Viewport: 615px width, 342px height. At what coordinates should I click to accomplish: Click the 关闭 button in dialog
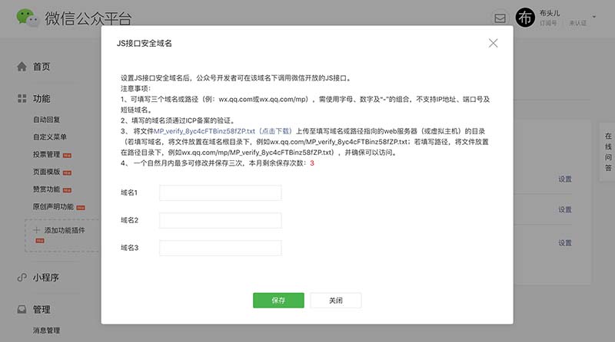[336, 300]
